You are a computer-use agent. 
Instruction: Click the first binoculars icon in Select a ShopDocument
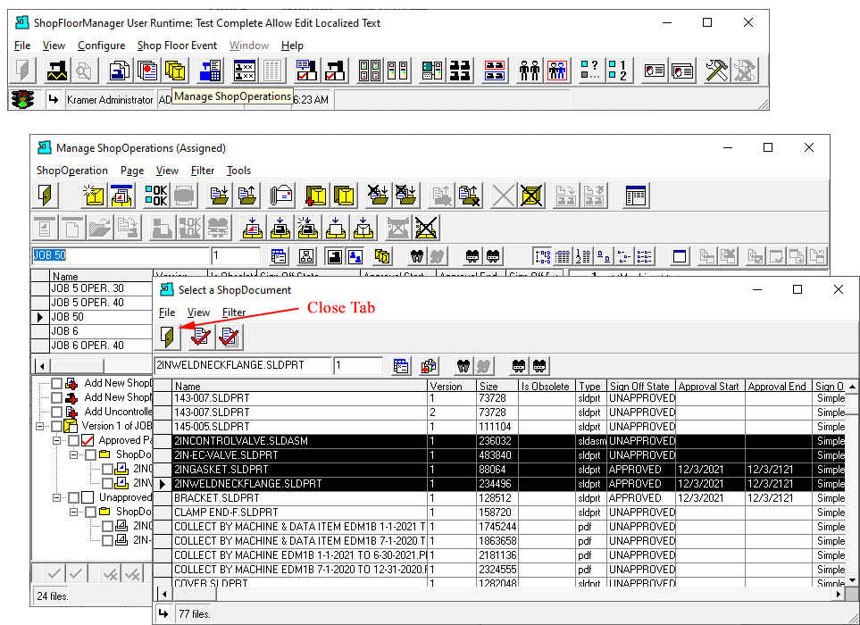[x=463, y=366]
